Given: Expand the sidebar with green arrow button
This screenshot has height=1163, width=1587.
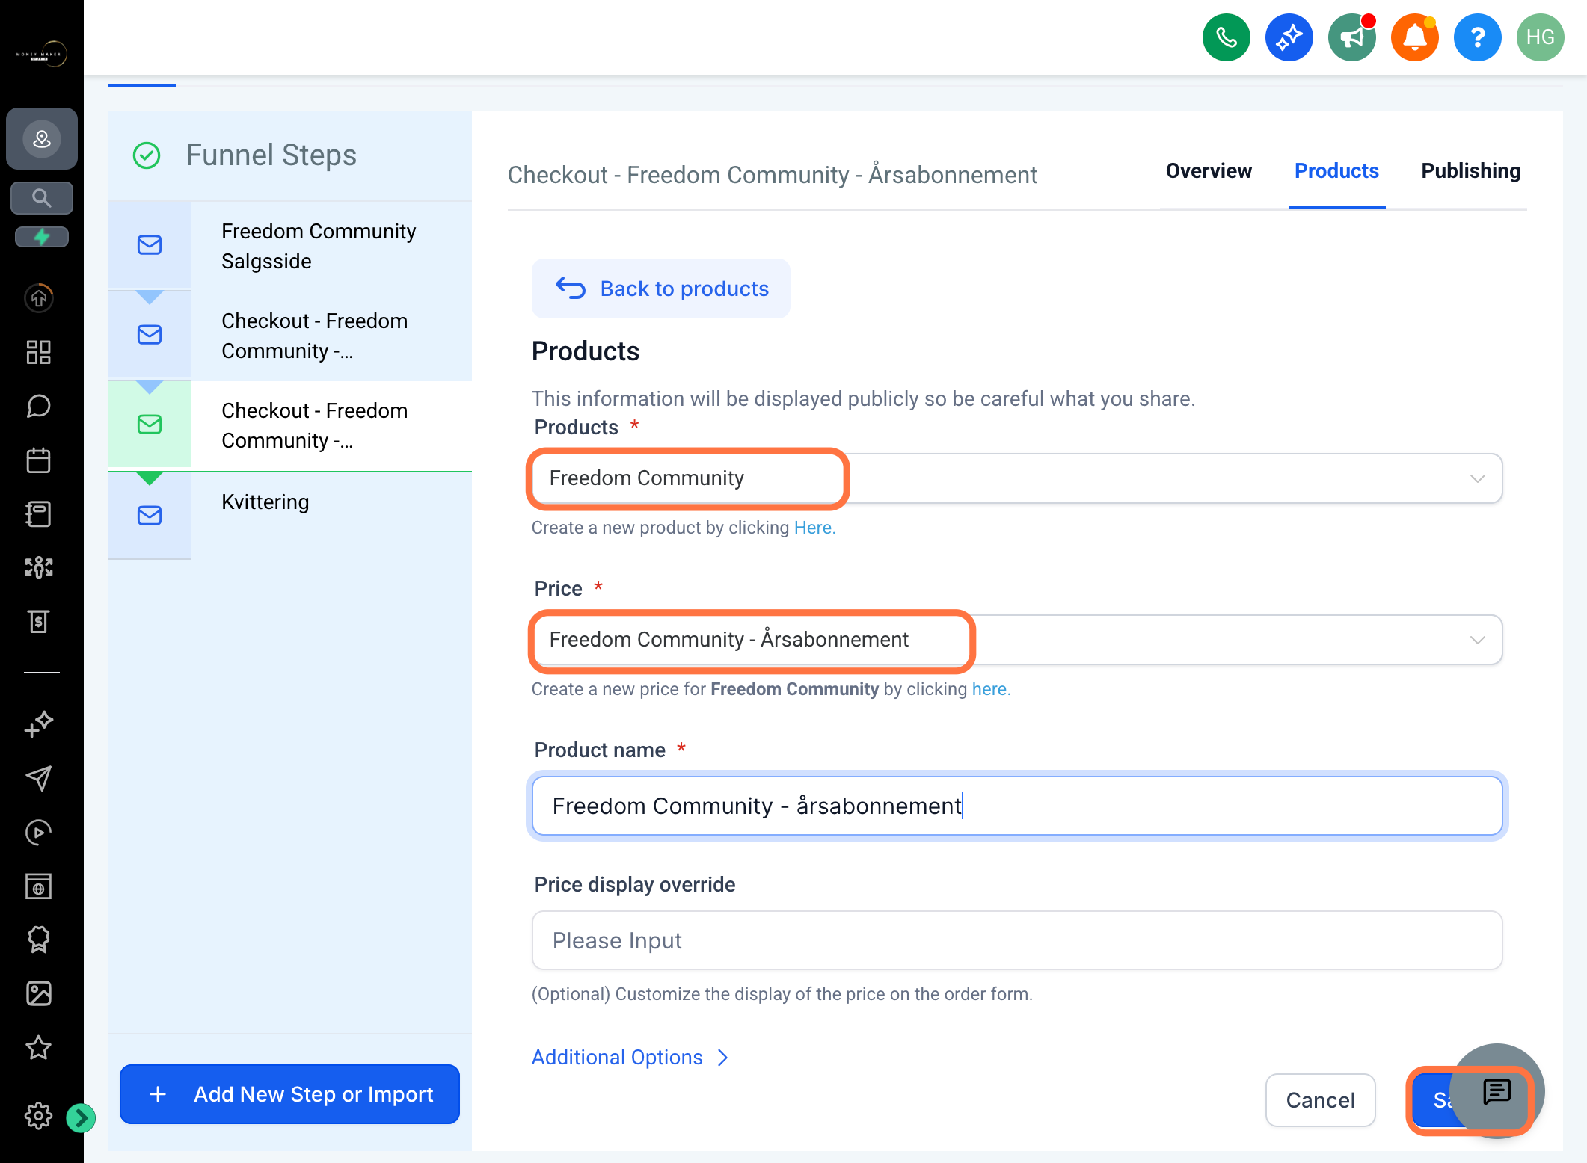Looking at the screenshot, I should 81,1118.
